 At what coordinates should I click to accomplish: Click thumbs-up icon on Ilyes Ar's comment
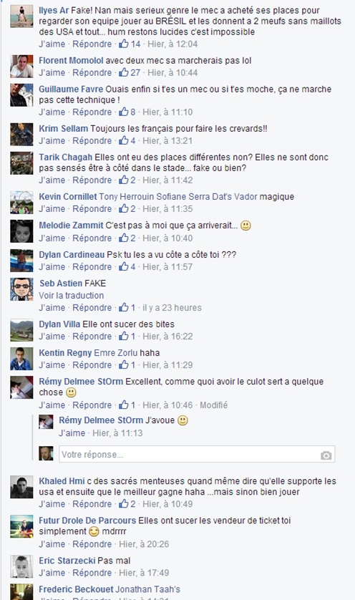coord(124,44)
